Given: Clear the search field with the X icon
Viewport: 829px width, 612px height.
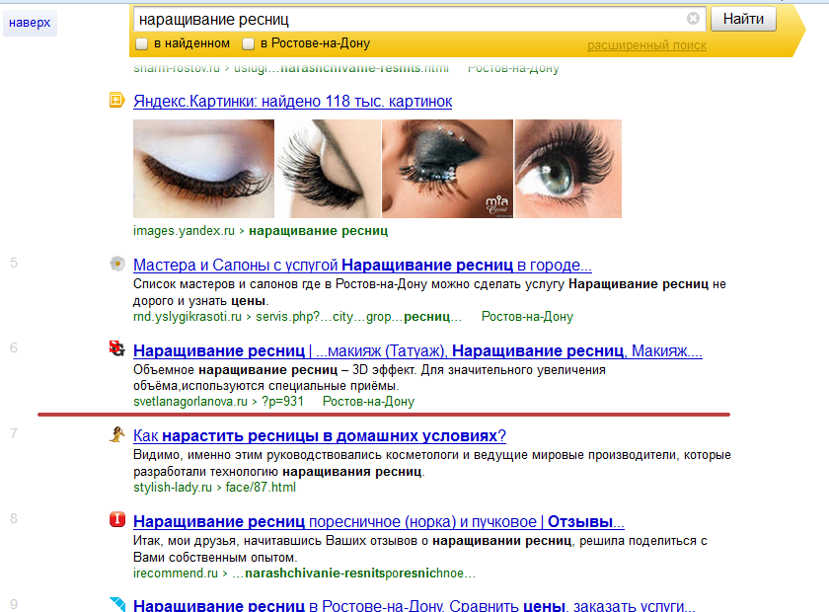Looking at the screenshot, I should pyautogui.click(x=693, y=19).
